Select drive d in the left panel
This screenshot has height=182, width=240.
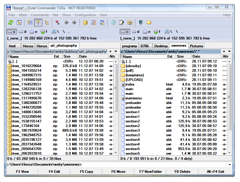pos(22,32)
